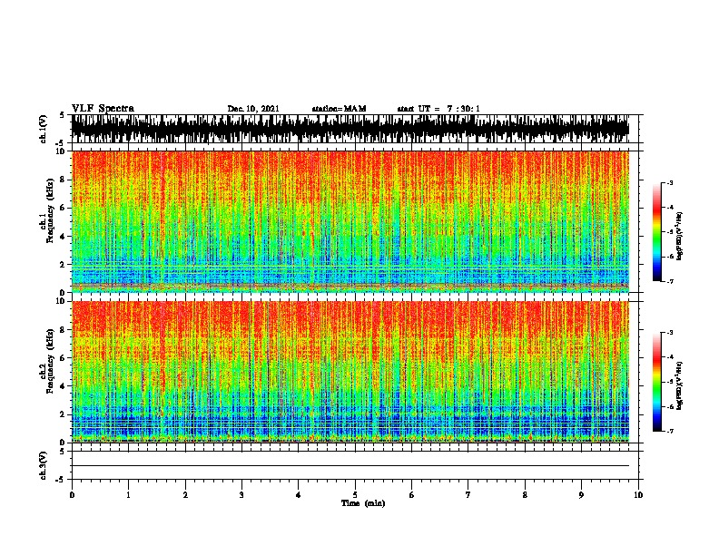Click the "Time (min)" axis label

tap(363, 503)
